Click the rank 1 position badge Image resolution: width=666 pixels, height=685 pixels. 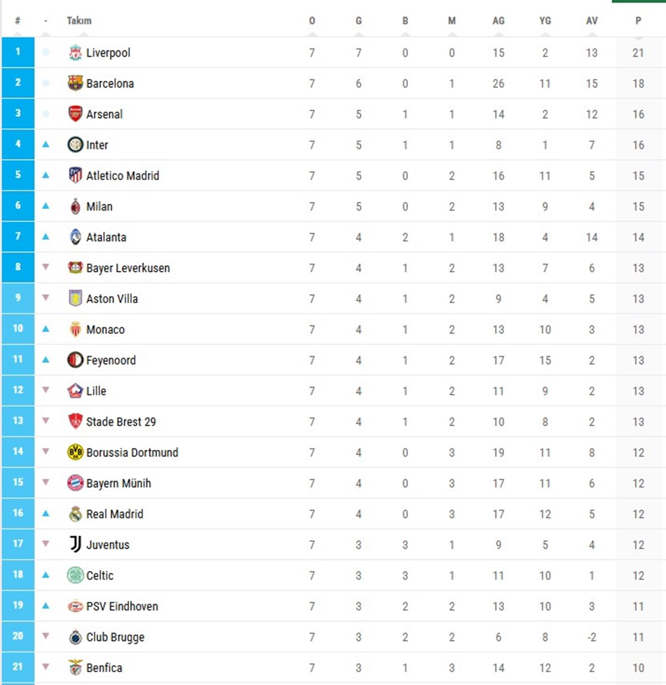[x=18, y=52]
